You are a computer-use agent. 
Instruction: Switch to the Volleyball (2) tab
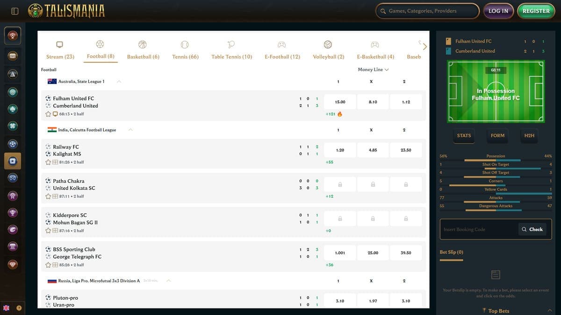[x=328, y=51]
